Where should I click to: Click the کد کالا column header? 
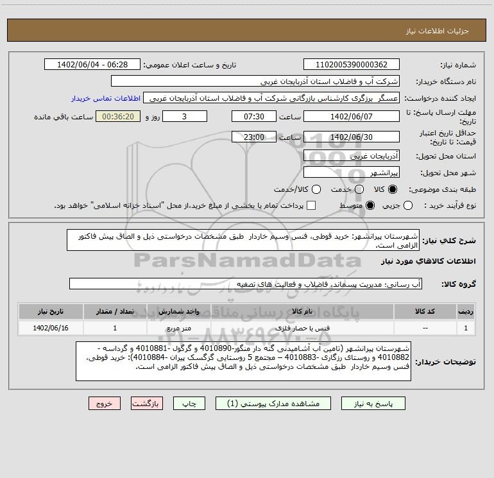(x=425, y=312)
